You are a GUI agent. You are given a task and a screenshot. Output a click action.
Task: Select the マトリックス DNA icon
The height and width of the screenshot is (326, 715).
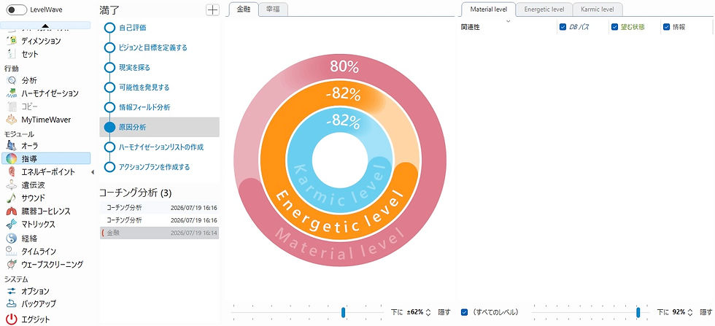pyautogui.click(x=12, y=225)
